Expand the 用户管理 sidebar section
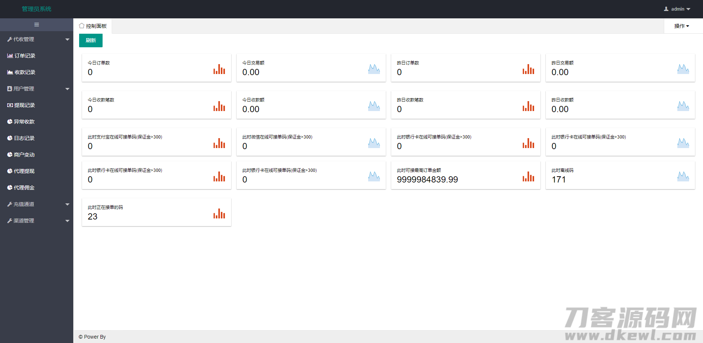Viewport: 703px width, 343px height. tap(37, 89)
